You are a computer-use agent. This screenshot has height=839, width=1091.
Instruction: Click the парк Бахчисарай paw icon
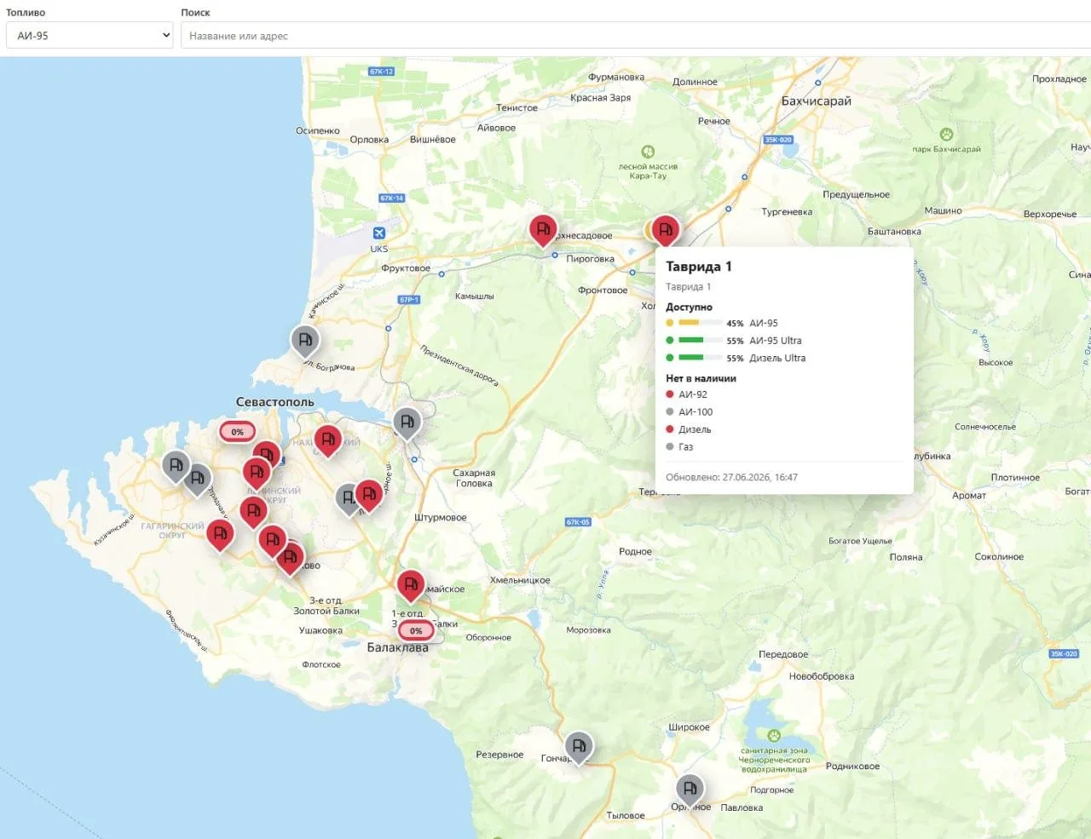pyautogui.click(x=946, y=134)
